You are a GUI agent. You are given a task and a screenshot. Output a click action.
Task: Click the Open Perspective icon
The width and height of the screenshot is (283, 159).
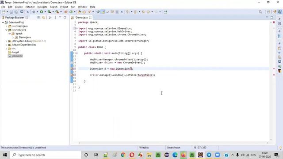(268, 12)
